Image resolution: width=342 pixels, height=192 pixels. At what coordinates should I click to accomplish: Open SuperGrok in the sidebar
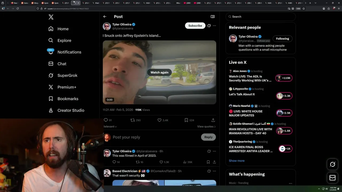[x=63, y=75]
